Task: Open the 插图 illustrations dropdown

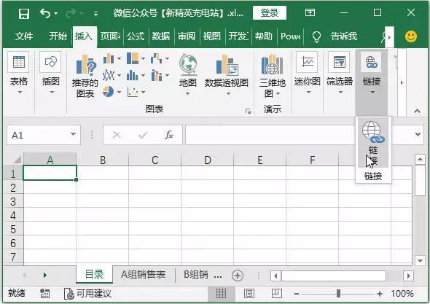Action: tap(51, 73)
